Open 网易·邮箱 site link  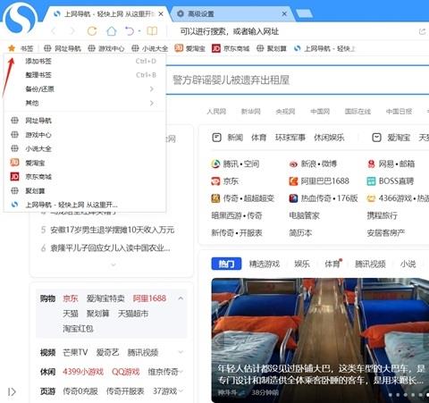(391, 164)
